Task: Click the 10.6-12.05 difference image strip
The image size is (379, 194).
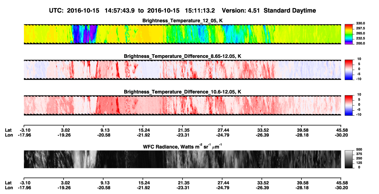Action: (183, 105)
